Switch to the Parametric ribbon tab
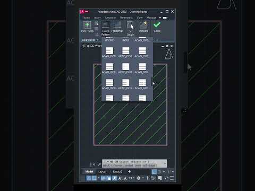 click(x=126, y=18)
